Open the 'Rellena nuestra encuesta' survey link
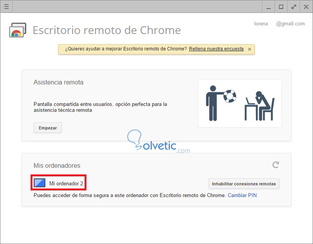Screen dimensions: 313x244 click(216, 49)
